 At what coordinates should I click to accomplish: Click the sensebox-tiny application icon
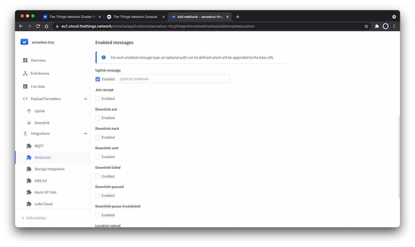[x=24, y=42]
